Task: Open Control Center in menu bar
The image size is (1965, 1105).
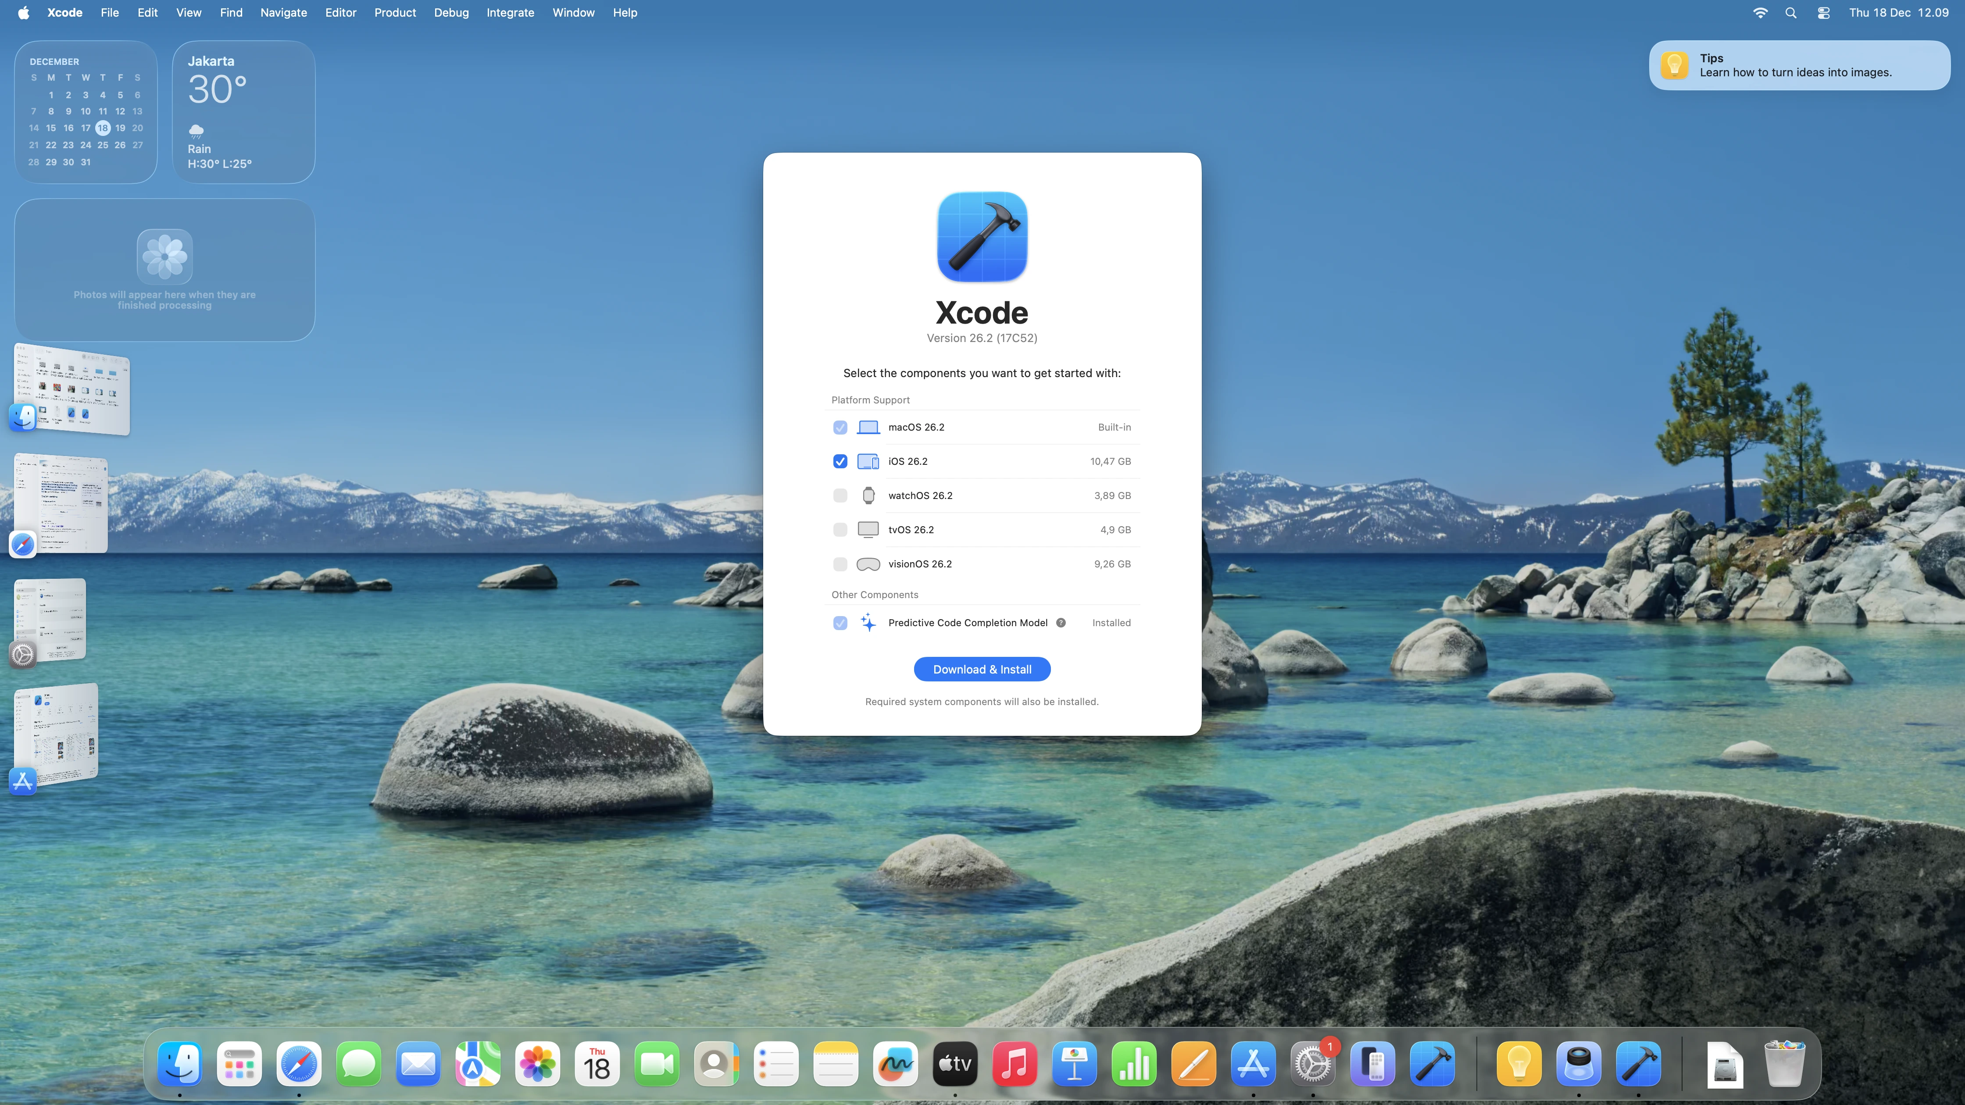Action: pos(1823,13)
